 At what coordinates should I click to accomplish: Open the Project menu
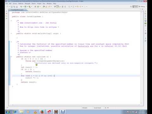click(39, 3)
